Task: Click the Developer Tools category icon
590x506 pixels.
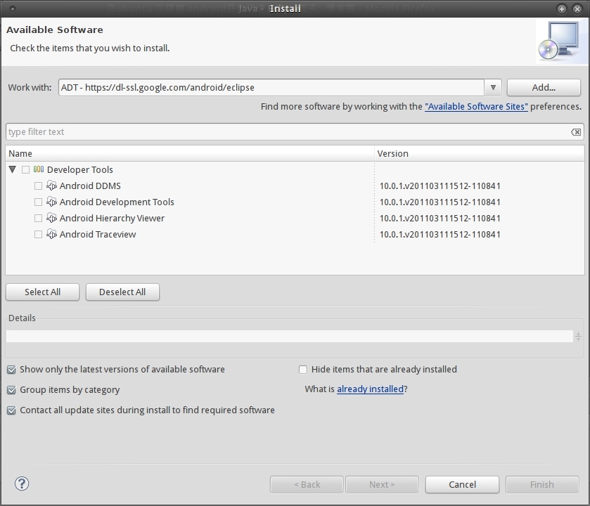Action: coord(39,169)
